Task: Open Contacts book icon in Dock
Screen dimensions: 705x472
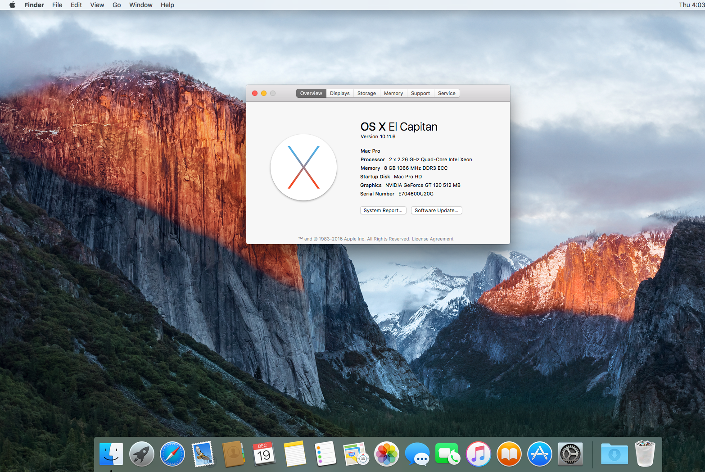Action: click(x=233, y=454)
